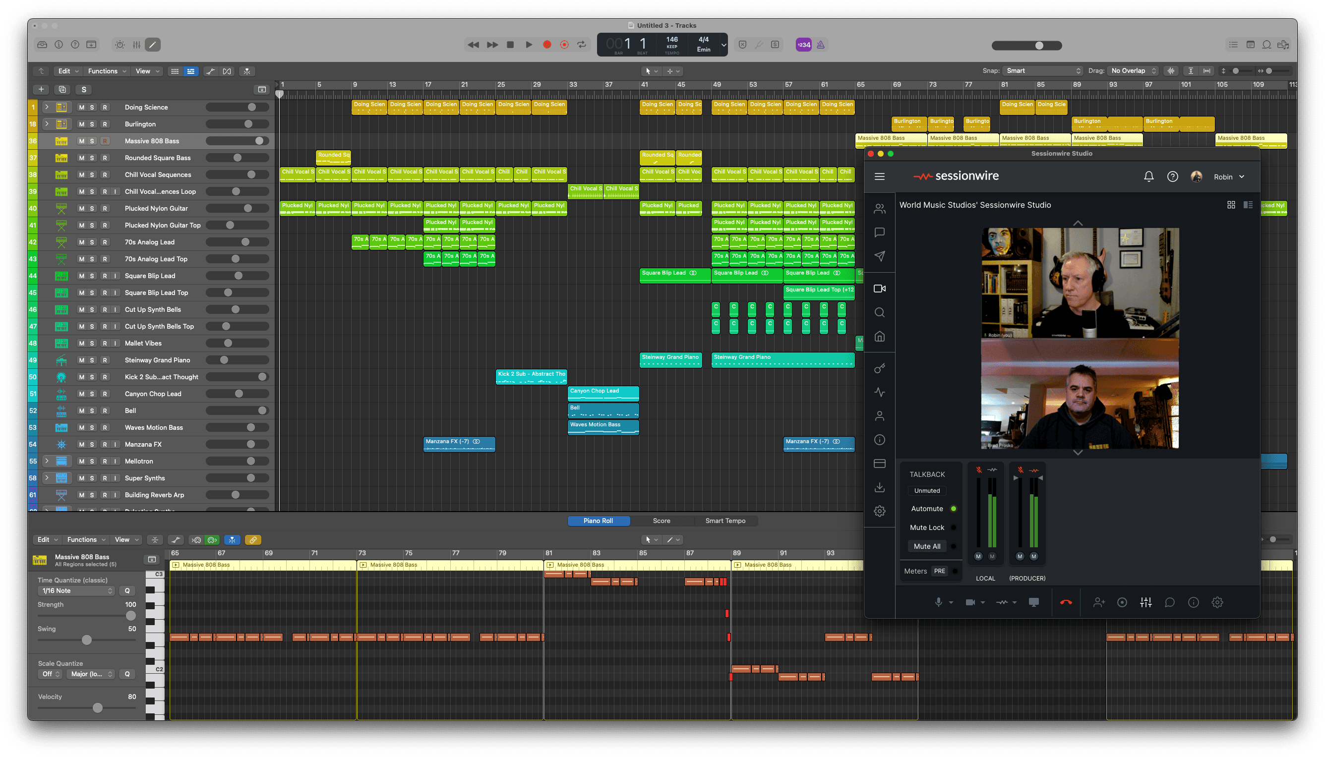The image size is (1325, 757).
Task: Click the global Solo S button above tracks
Action: pos(84,89)
